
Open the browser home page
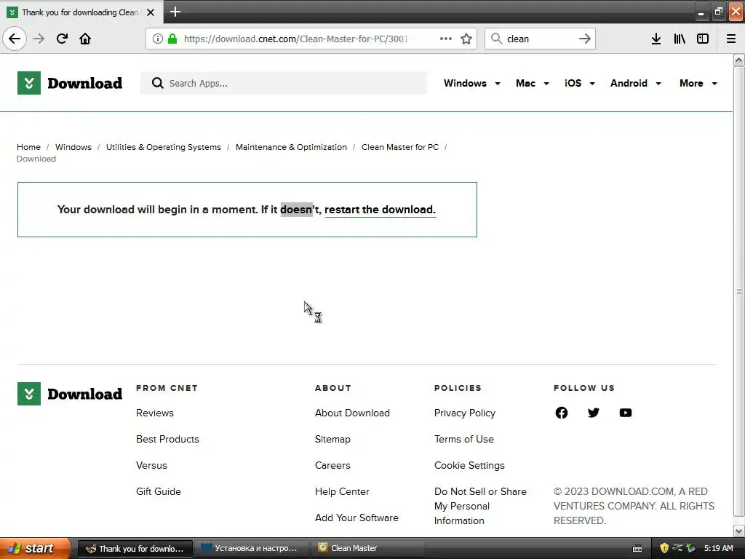pyautogui.click(x=85, y=39)
